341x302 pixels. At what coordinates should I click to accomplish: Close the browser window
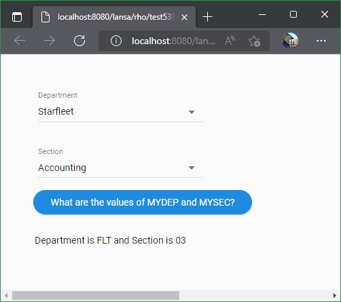click(325, 14)
